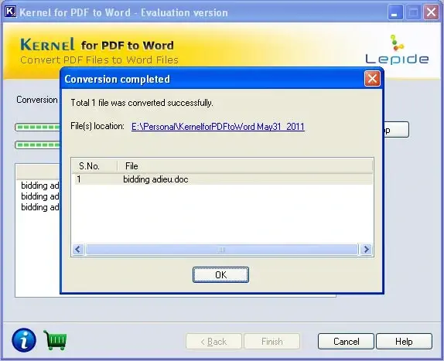444x361 pixels.
Task: Click the disabled Finish button
Action: 272,342
